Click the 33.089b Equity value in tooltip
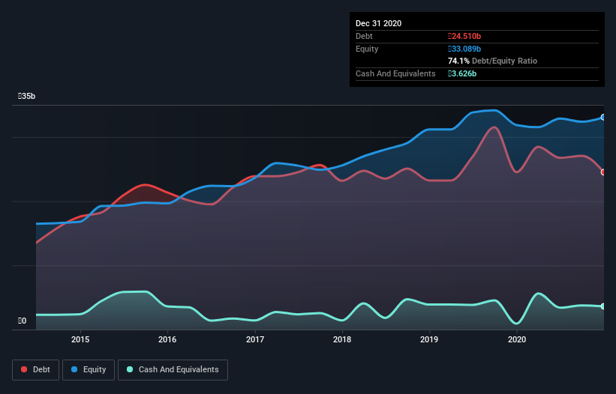The height and width of the screenshot is (394, 616). click(464, 49)
